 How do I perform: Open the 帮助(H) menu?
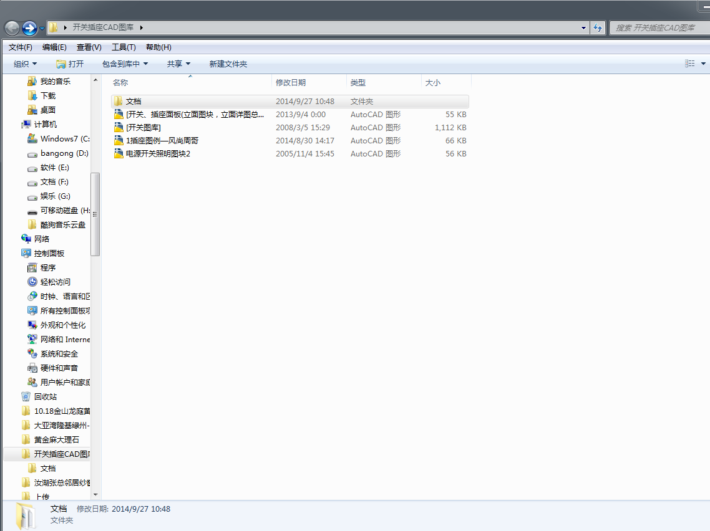point(158,47)
